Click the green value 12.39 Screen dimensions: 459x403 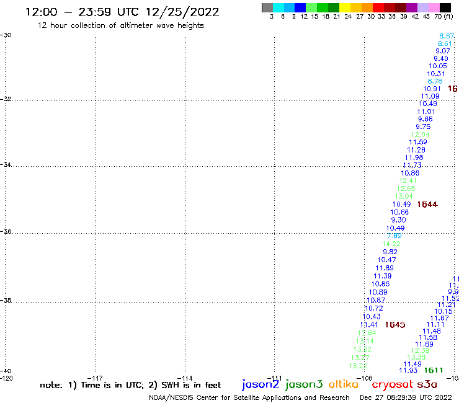420,351
